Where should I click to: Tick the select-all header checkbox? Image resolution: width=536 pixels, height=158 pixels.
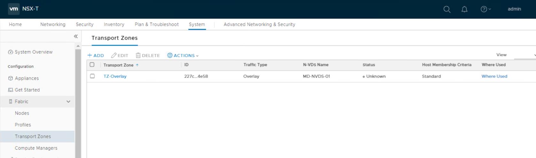pyautogui.click(x=92, y=64)
